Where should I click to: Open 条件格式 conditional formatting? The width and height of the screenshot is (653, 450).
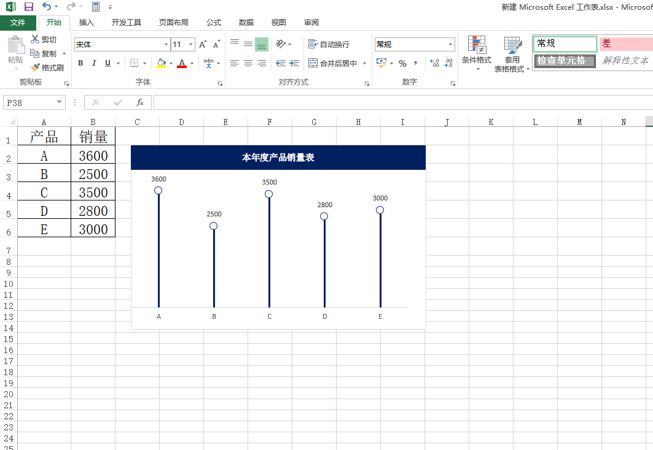tap(477, 53)
